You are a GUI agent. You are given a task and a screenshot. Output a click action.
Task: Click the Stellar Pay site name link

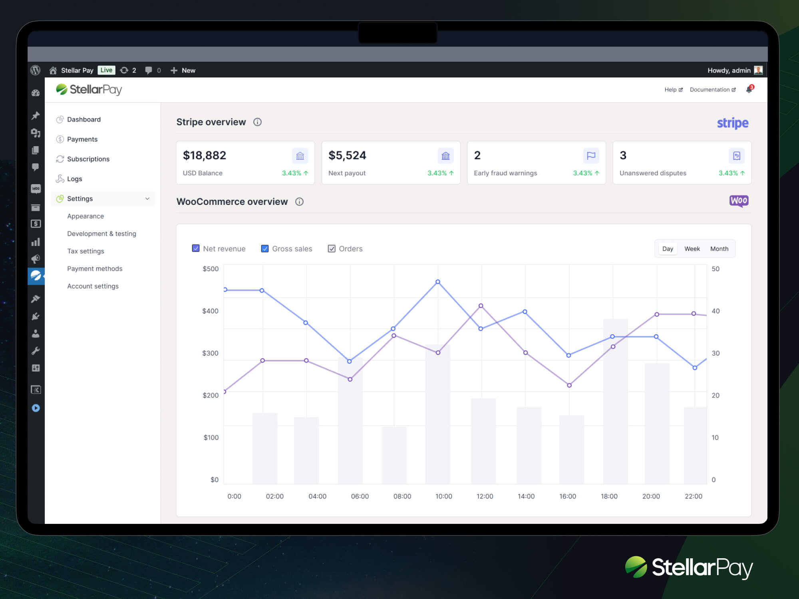coord(77,70)
